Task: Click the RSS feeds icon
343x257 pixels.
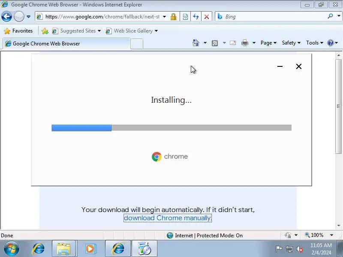Action: pos(215,43)
